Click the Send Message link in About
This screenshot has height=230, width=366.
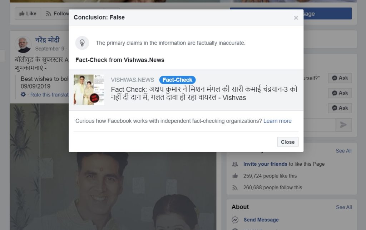[x=261, y=220]
